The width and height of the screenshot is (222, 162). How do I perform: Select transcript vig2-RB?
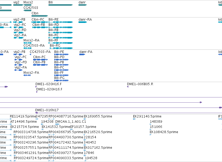19,20
